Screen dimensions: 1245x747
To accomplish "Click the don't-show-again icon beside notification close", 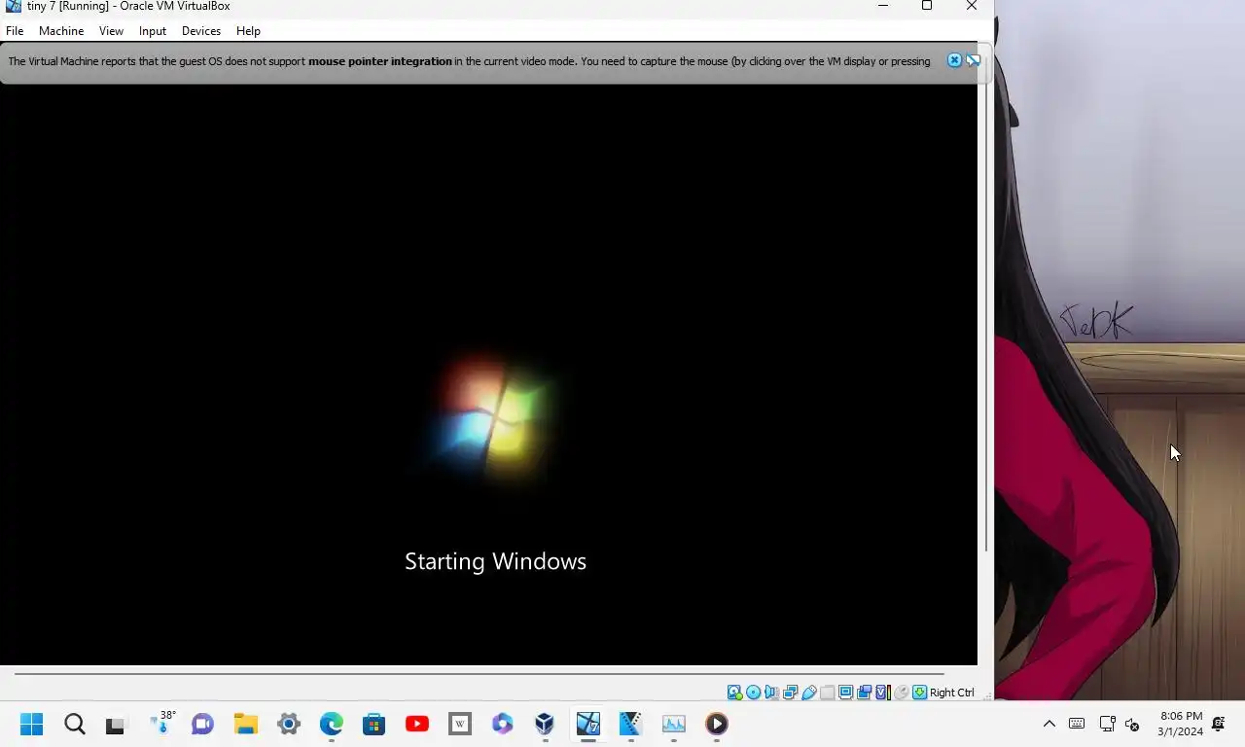I will point(973,60).
